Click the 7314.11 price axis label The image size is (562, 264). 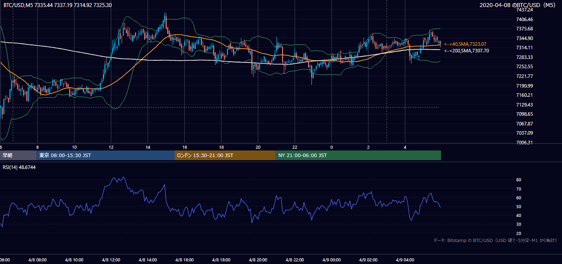pos(524,48)
